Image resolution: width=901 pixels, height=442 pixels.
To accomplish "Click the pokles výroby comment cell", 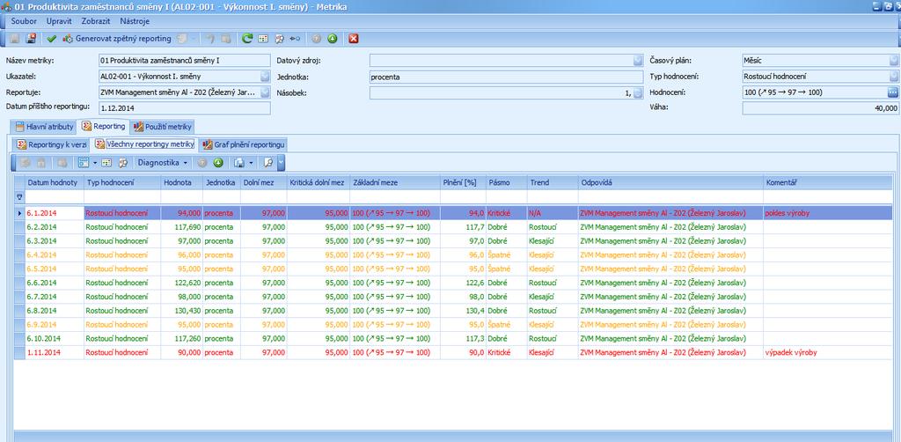I will pos(827,213).
